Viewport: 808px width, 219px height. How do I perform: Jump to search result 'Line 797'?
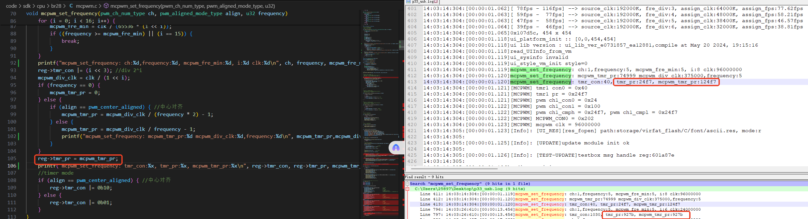[551, 214]
